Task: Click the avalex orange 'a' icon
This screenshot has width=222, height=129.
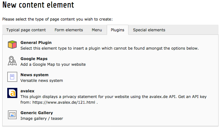Action: [x=12, y=93]
